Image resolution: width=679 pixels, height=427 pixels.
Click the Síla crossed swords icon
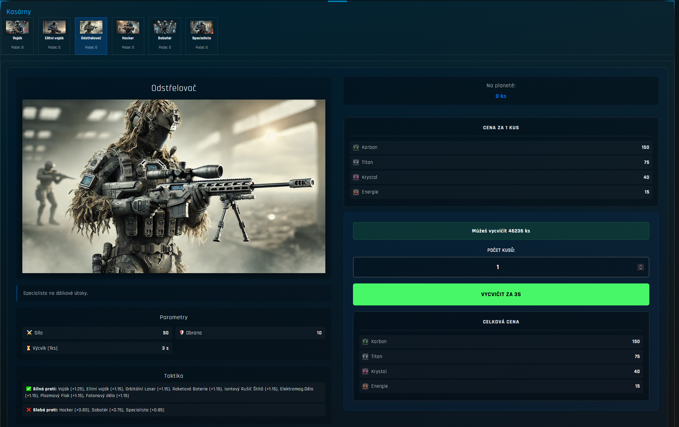pyautogui.click(x=29, y=333)
